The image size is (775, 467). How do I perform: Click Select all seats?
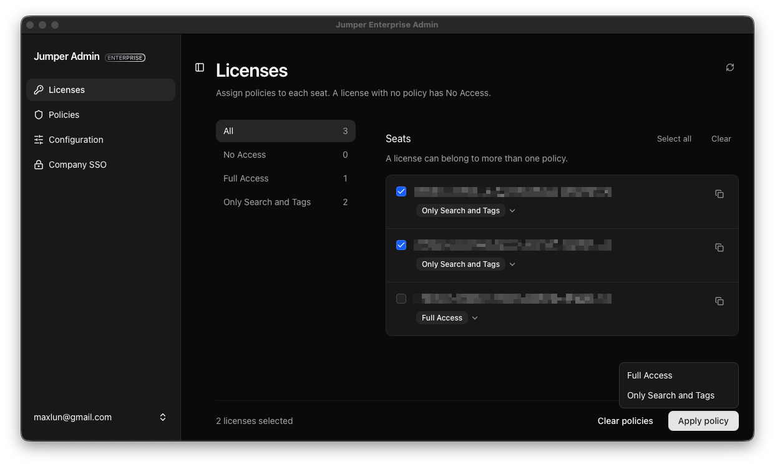[x=674, y=139]
